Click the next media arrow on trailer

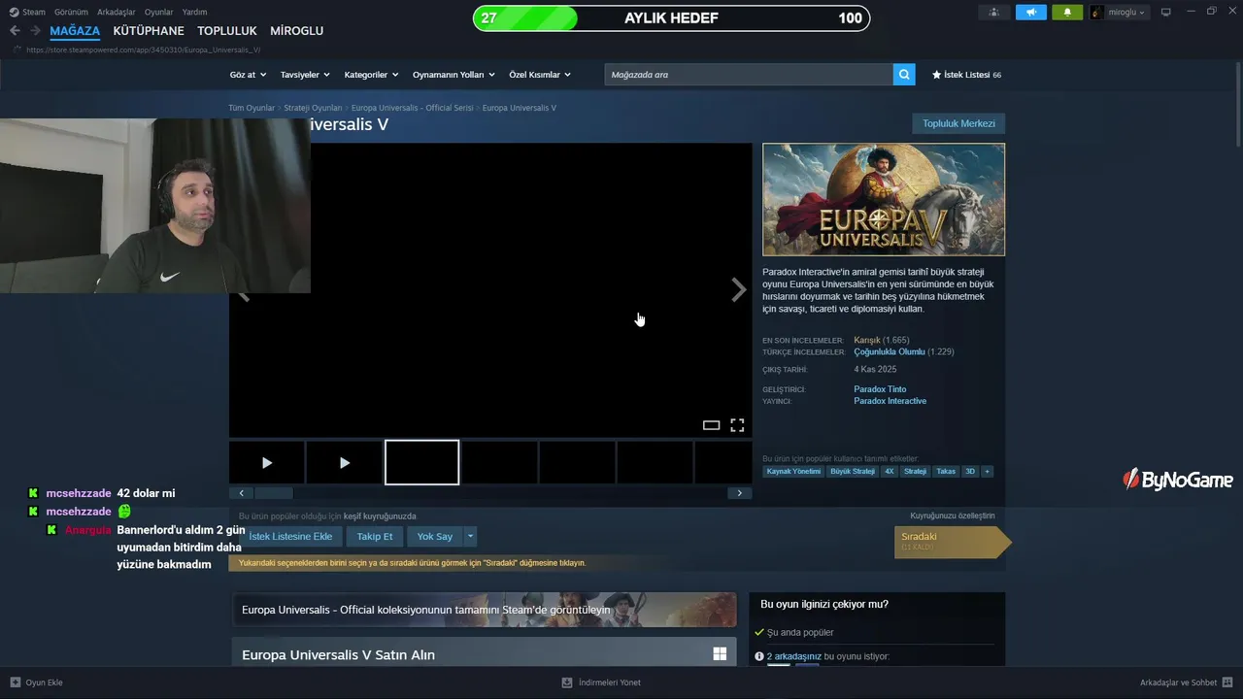coord(739,289)
